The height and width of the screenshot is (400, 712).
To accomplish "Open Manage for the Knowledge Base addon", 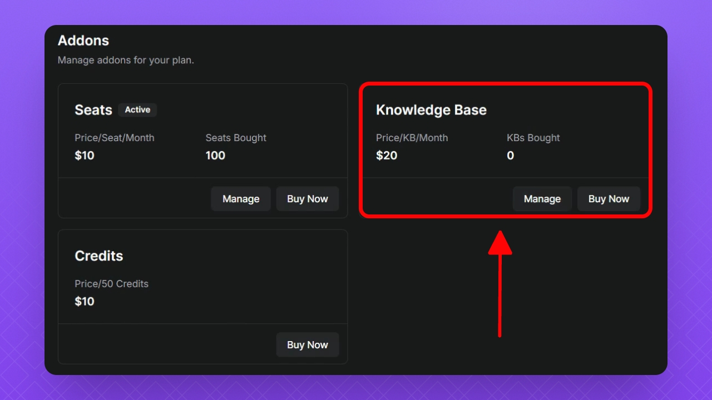I will coord(542,199).
